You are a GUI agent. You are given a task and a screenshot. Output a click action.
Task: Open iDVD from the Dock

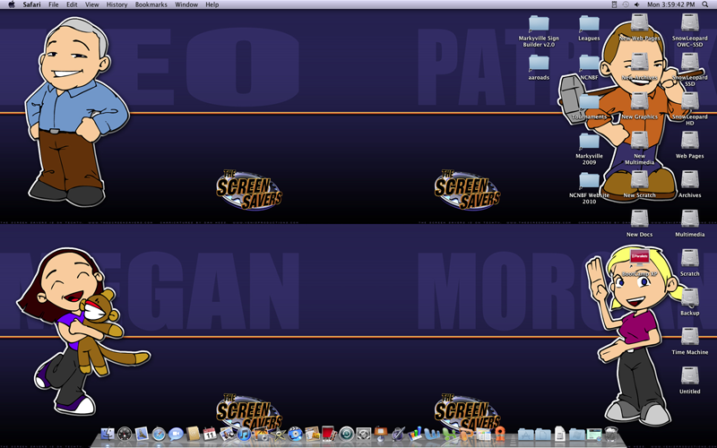(295, 435)
